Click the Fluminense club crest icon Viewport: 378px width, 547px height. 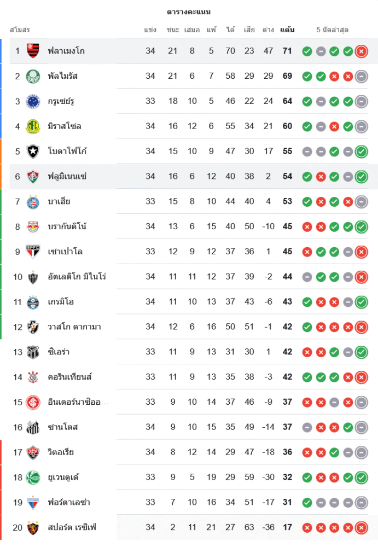pyautogui.click(x=33, y=177)
